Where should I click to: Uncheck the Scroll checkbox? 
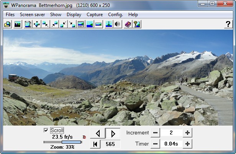[x=46, y=131]
